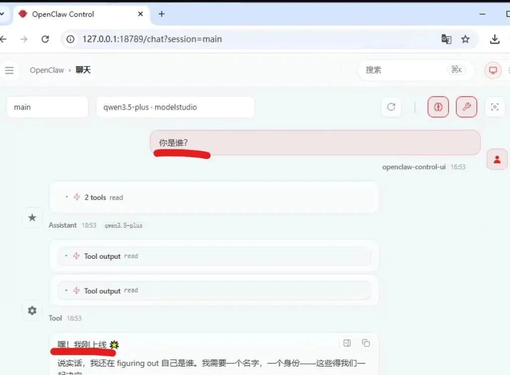
Task: Minimize the browser window
Action: point(482,14)
